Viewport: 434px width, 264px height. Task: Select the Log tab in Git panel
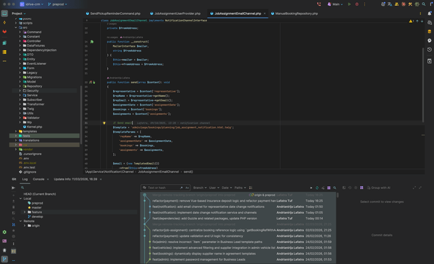pos(25,179)
